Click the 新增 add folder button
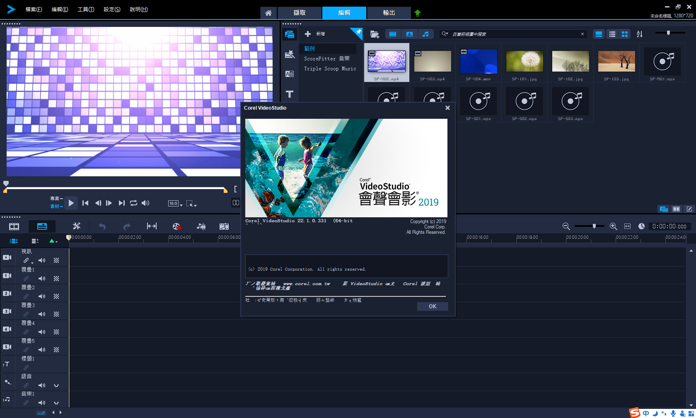The image size is (696, 418). tap(315, 34)
